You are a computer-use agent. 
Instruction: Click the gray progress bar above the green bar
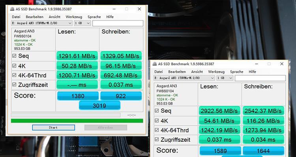[66, 115]
